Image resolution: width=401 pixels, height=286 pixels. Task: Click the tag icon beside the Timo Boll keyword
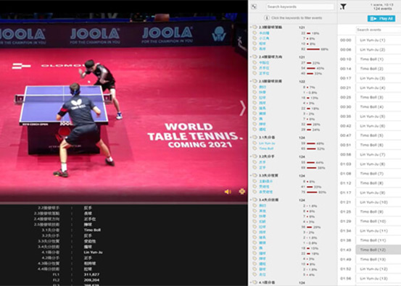[x=255, y=148]
